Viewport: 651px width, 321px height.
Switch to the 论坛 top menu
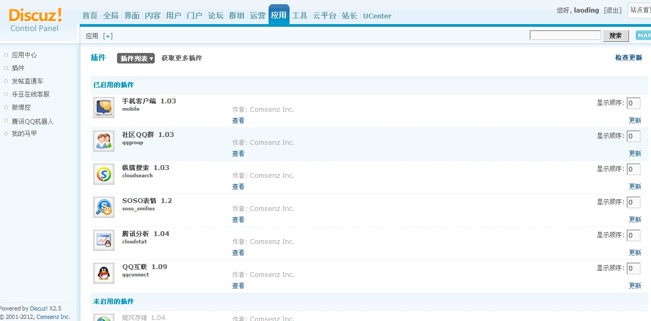coord(216,16)
